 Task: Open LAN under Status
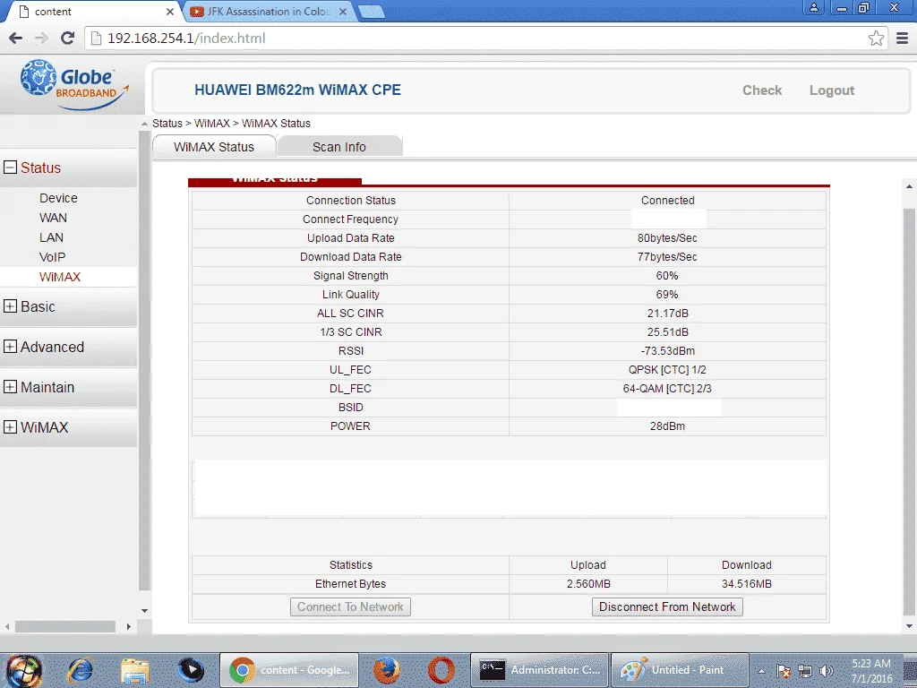pyautogui.click(x=51, y=237)
